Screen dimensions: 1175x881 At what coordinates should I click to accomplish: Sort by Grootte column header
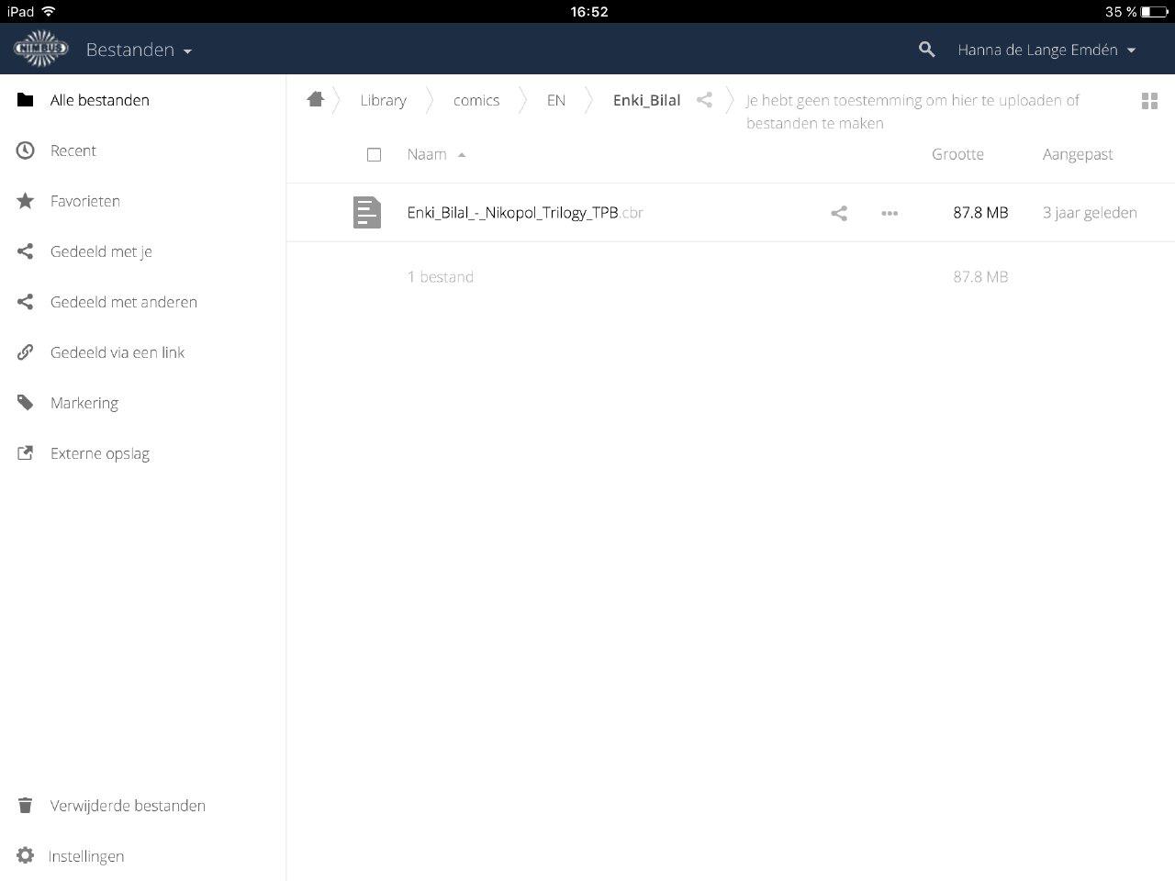pyautogui.click(x=957, y=154)
